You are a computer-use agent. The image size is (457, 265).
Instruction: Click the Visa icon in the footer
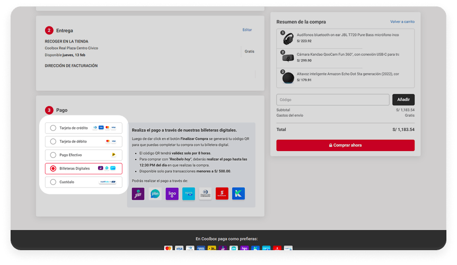tap(179, 249)
